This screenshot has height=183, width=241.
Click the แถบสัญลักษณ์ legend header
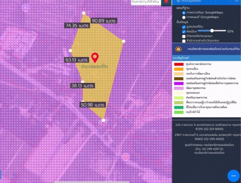181,58
